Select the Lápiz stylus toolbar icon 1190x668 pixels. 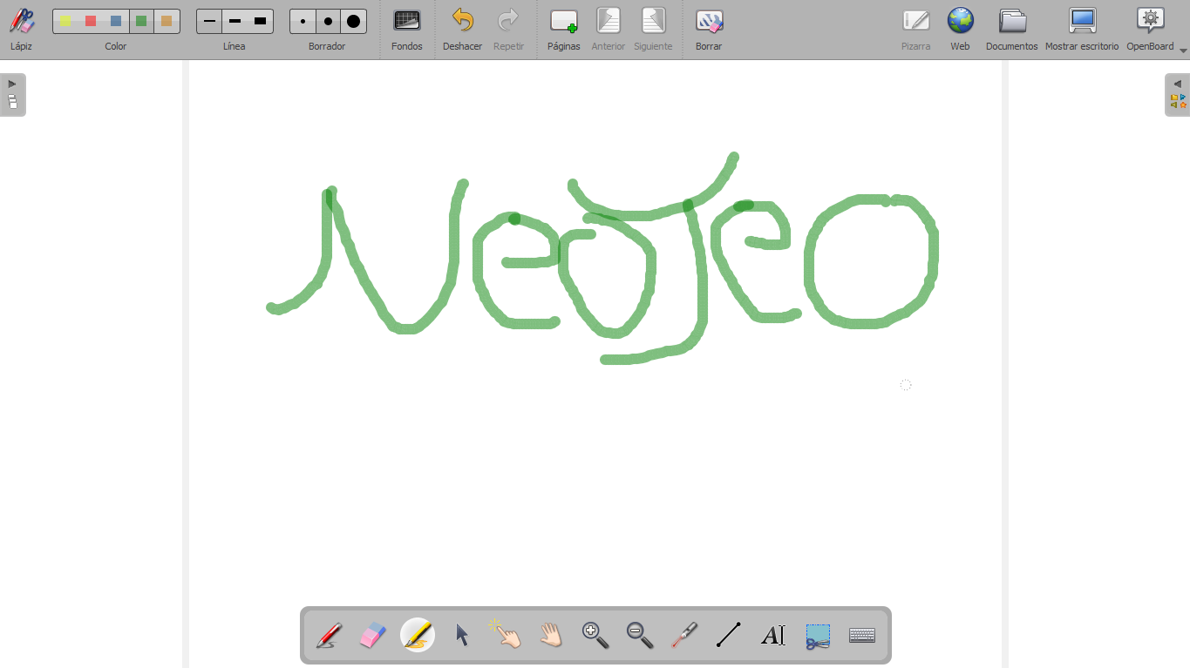(22, 28)
